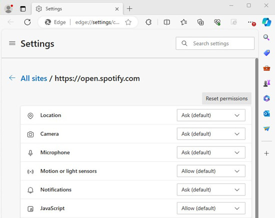The width and height of the screenshot is (275, 218).
Task: Open the Camera permission dropdown
Action: coord(211,134)
